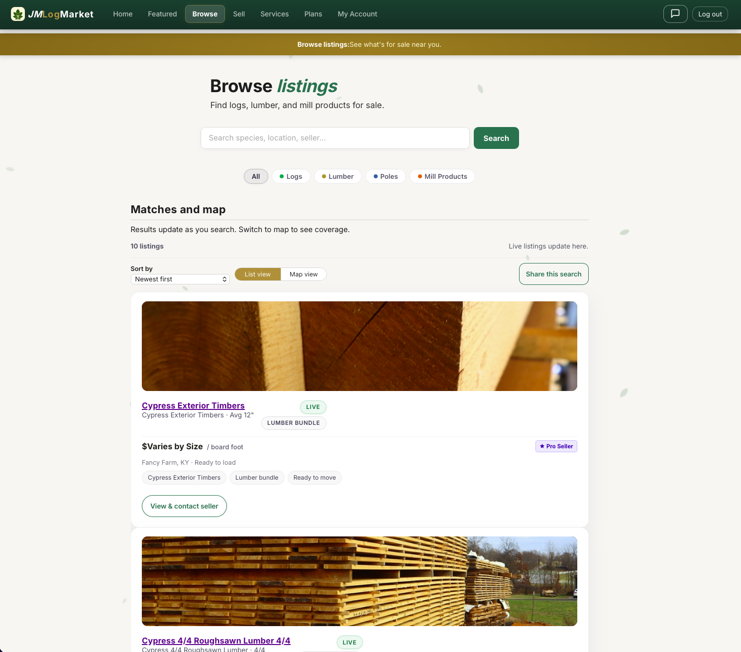The height and width of the screenshot is (652, 741).
Task: Switch to Map view
Action: (303, 274)
